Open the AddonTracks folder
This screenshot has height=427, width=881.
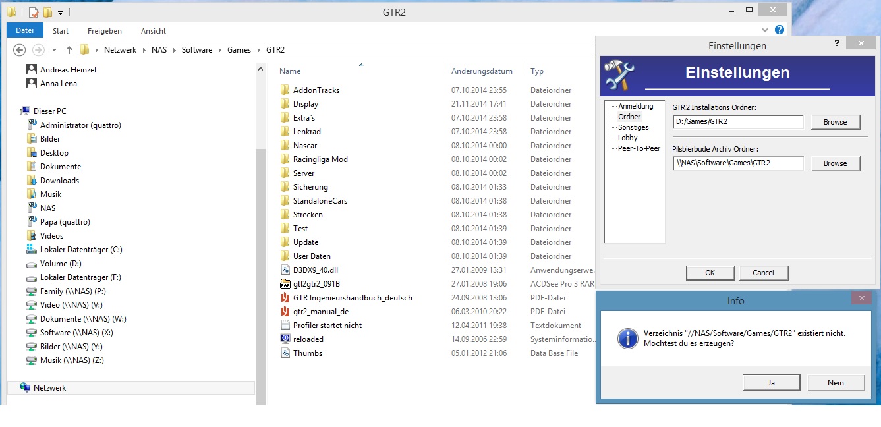click(x=316, y=90)
